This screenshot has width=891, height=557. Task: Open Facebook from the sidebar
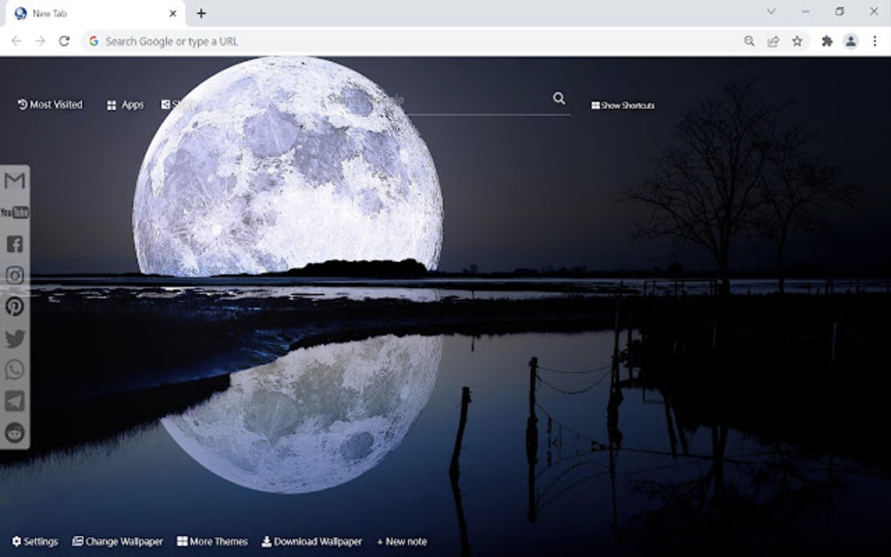[14, 244]
